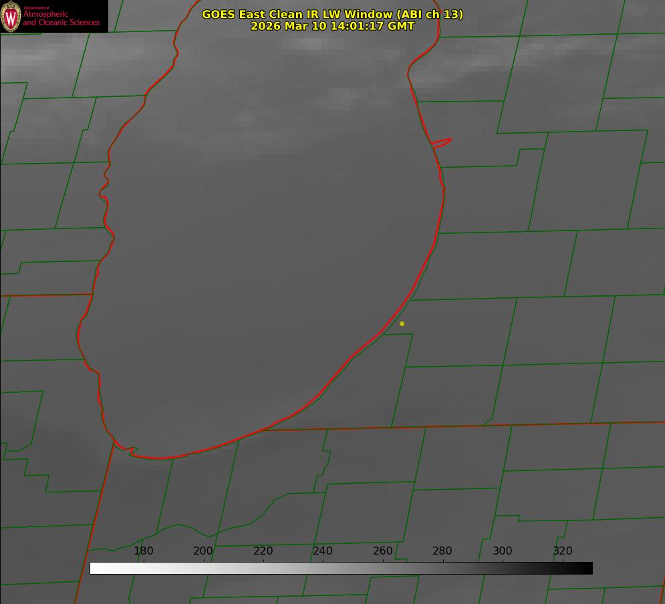Click the Atmospheric and Oceanic Sciences text
Image resolution: width=665 pixels, height=604 pixels.
click(x=61, y=18)
